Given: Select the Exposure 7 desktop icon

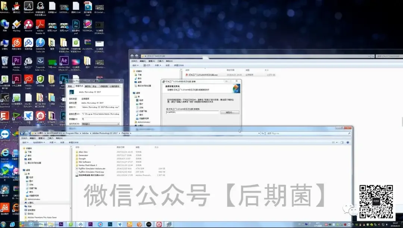Looking at the screenshot, I should point(4,118).
